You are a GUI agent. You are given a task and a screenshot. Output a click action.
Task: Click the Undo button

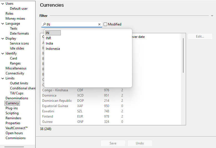pos(140,143)
